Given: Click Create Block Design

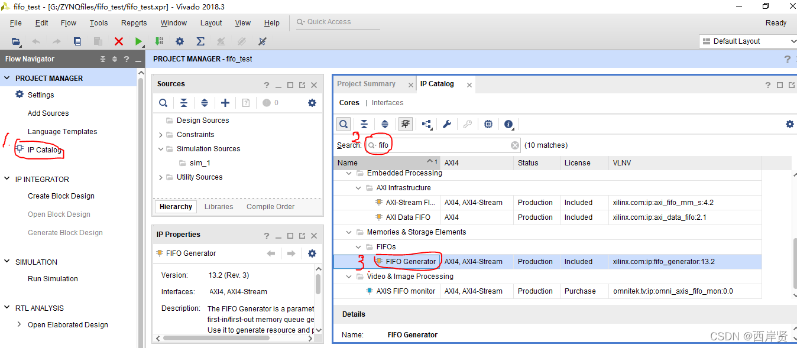Looking at the screenshot, I should (x=61, y=196).
